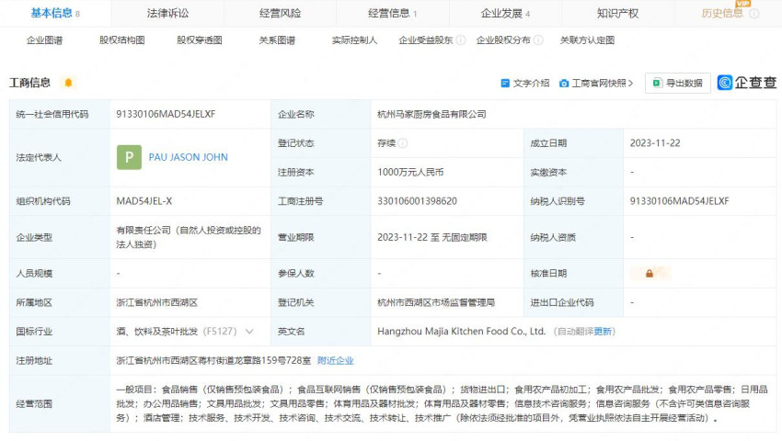Click the info icon on 历史信息 tab
This screenshot has width=782, height=441.
click(x=754, y=14)
